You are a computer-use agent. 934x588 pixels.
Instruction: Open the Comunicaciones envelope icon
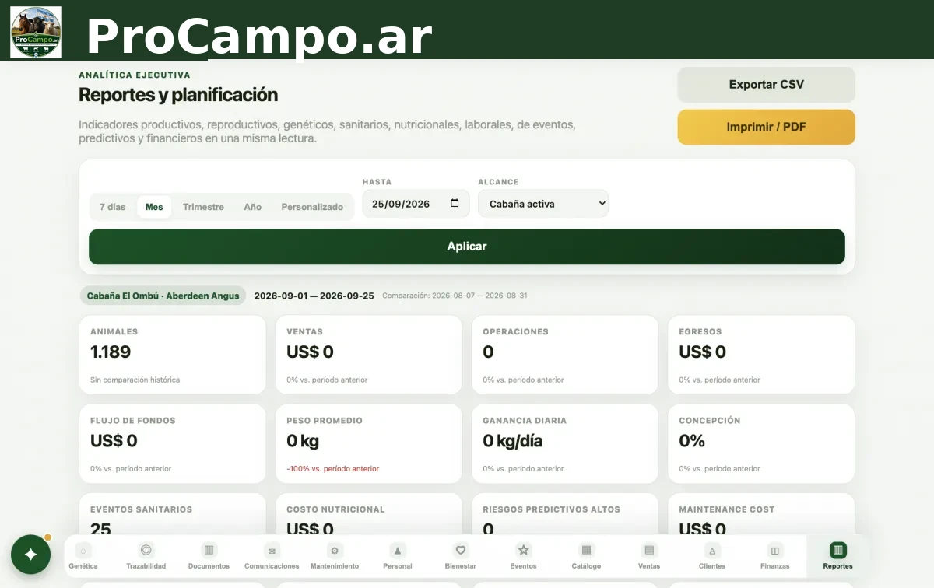click(272, 550)
